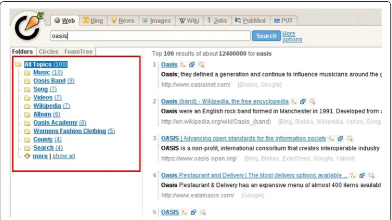Select the Oasis Academy (6) cluster
The image size is (392, 220).
(x=60, y=122)
